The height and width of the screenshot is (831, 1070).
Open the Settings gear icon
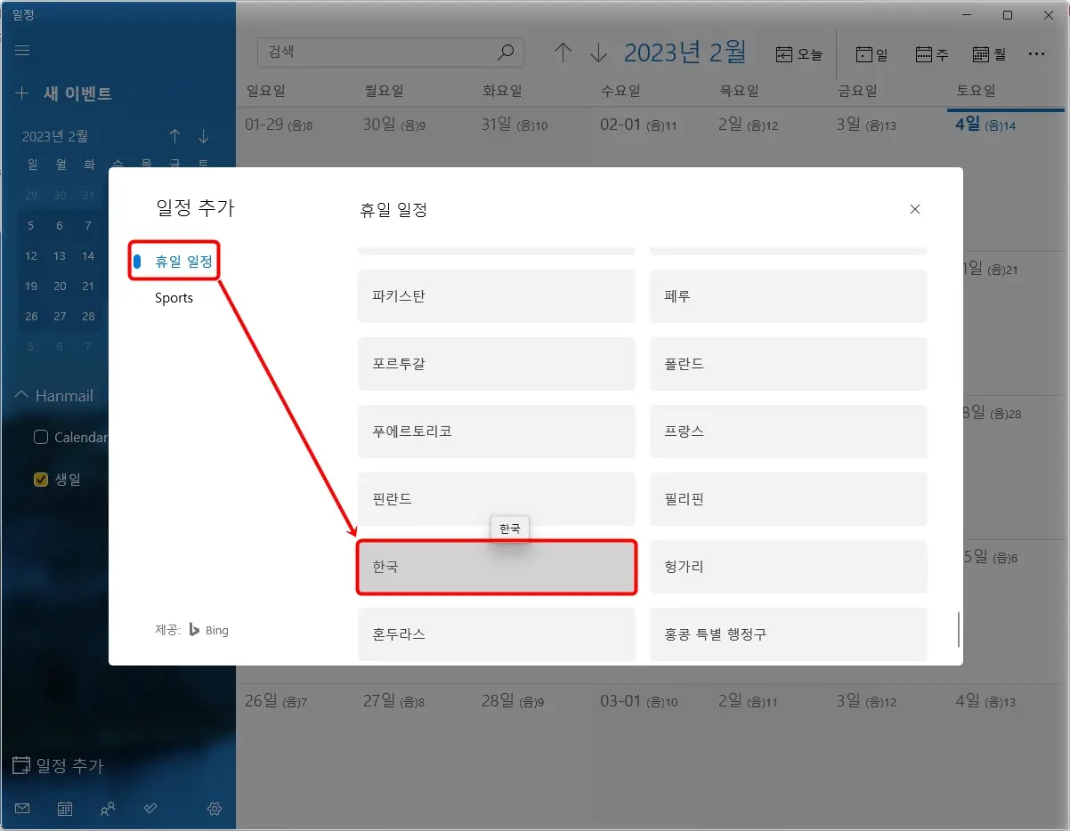pos(214,809)
